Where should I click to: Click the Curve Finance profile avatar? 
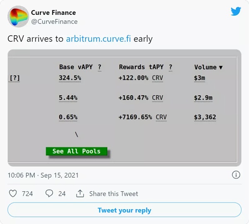18,17
